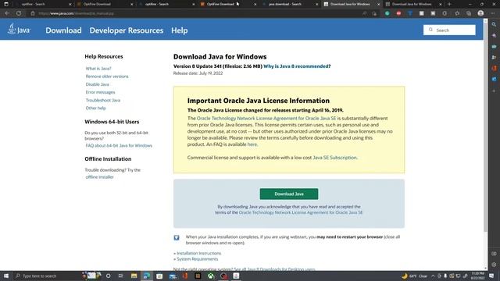Open 'Why is Java 8 recommended?' link

click(x=297, y=66)
